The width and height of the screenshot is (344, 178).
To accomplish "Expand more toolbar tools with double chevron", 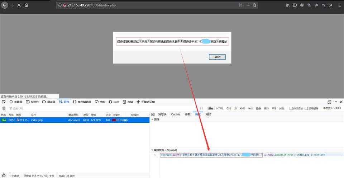I will [331, 5].
